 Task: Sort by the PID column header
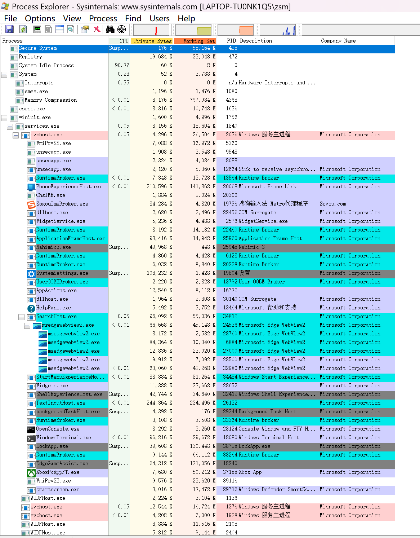coord(227,41)
